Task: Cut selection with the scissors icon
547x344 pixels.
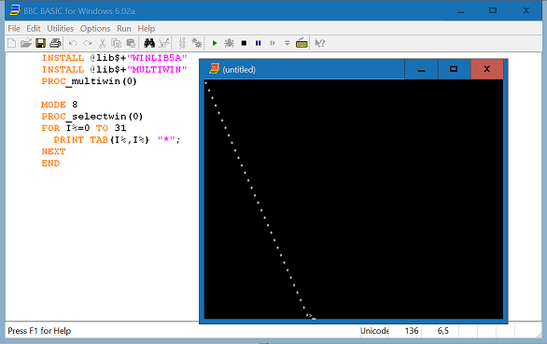Action: tap(102, 43)
